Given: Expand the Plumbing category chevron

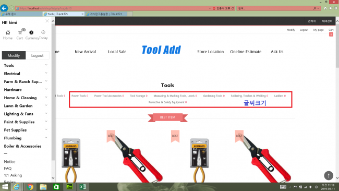Looking at the screenshot, I should pyautogui.click(x=46, y=138).
